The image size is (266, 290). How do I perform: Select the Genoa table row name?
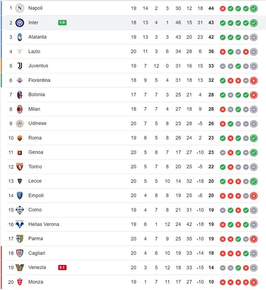[36, 152]
